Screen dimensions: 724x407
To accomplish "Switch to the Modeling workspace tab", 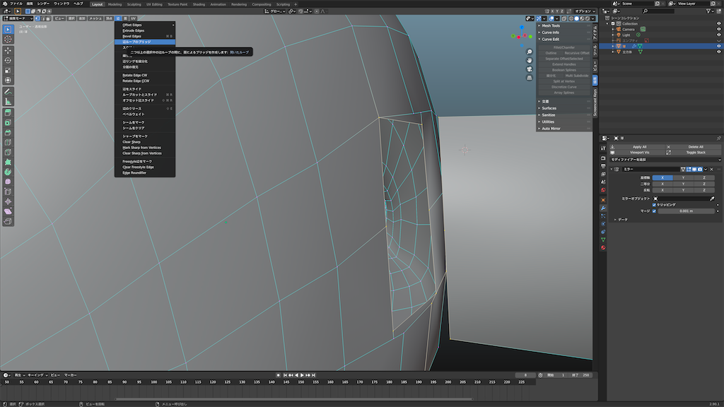I will click(x=115, y=4).
